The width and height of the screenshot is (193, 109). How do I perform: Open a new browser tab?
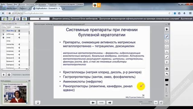pos(64,8)
